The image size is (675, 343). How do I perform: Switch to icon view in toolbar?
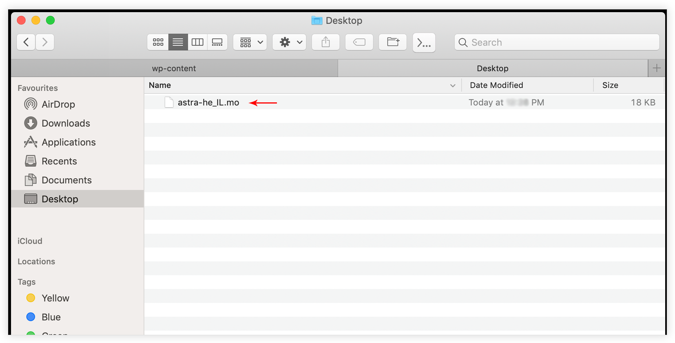158,42
